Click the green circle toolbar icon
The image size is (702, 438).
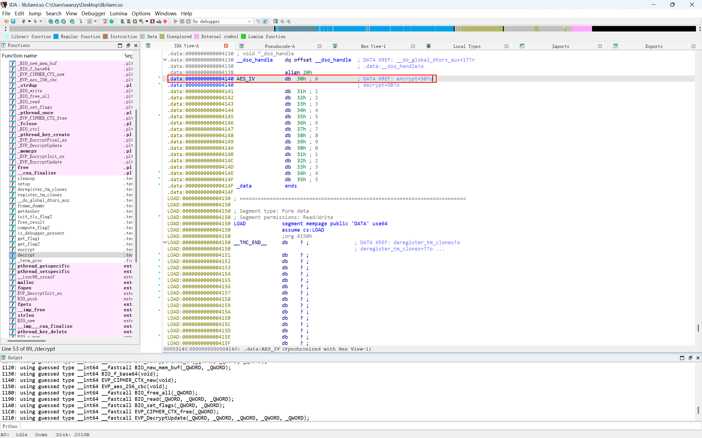tap(112, 21)
